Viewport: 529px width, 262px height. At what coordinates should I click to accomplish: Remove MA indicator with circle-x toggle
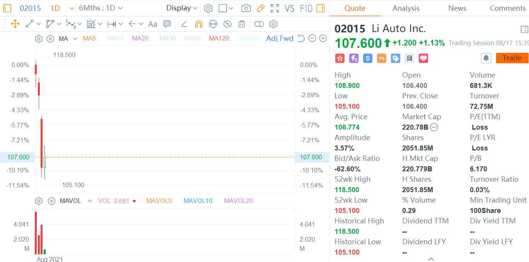pos(50,39)
